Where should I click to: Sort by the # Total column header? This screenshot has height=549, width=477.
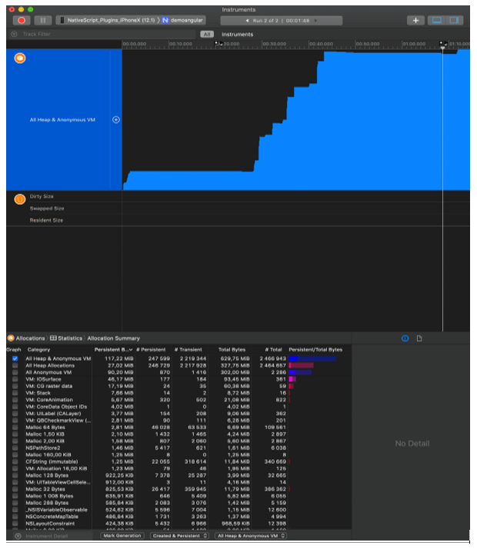(x=274, y=349)
